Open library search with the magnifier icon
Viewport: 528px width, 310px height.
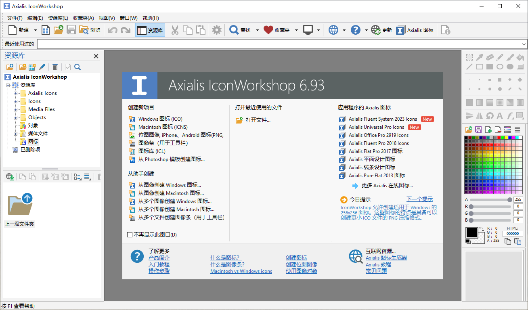point(77,67)
